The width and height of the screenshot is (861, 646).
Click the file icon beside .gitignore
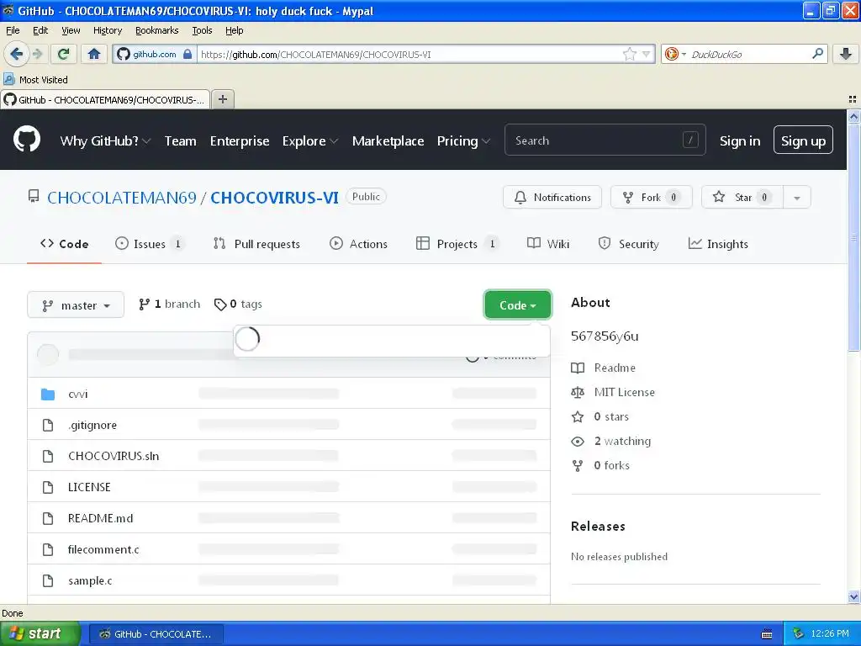48,425
